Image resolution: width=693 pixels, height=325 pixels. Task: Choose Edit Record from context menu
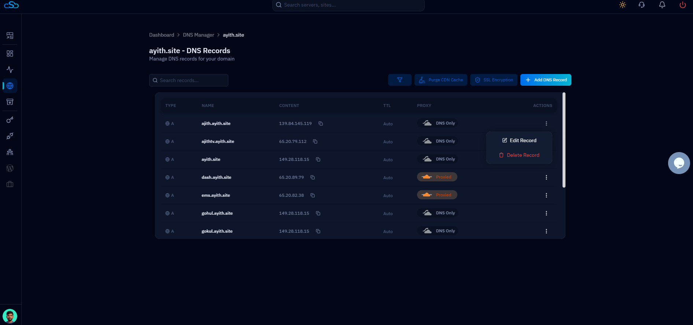(x=519, y=140)
